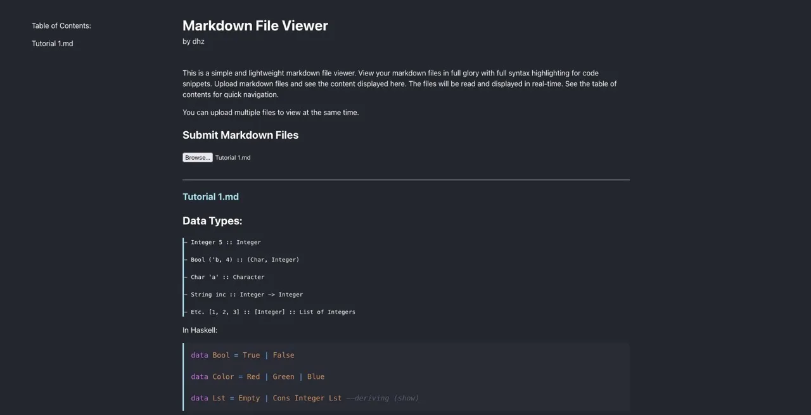The height and width of the screenshot is (415, 811).
Task: Click the selected filename beside the Browse button
Action: click(x=233, y=158)
